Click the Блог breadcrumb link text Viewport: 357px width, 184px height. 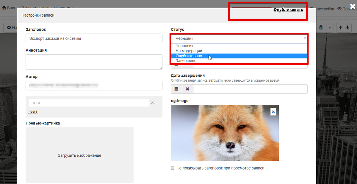coord(11,8)
